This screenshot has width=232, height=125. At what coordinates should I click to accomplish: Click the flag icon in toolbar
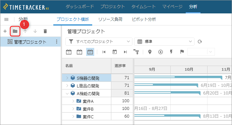click(182, 52)
